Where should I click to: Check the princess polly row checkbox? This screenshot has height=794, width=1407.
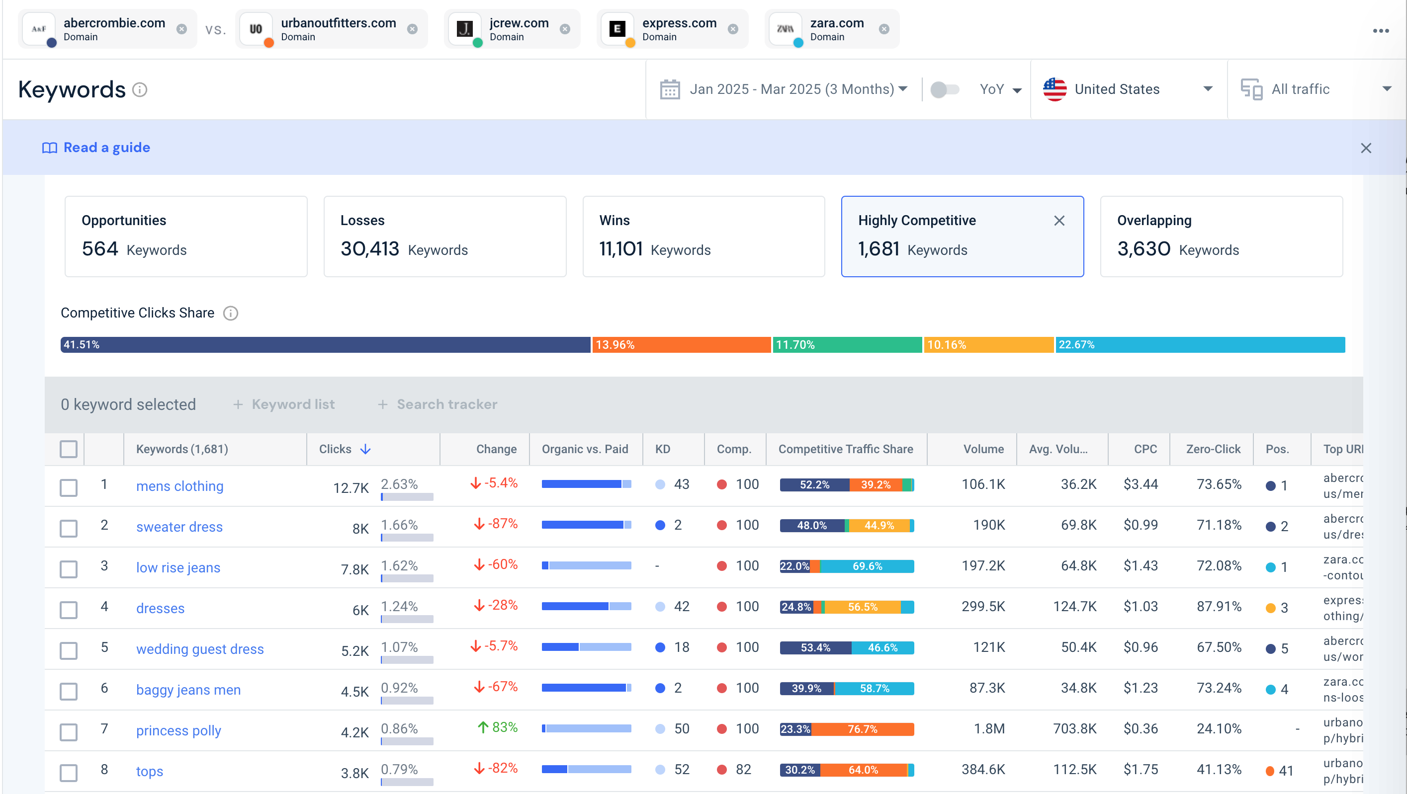[68, 731]
